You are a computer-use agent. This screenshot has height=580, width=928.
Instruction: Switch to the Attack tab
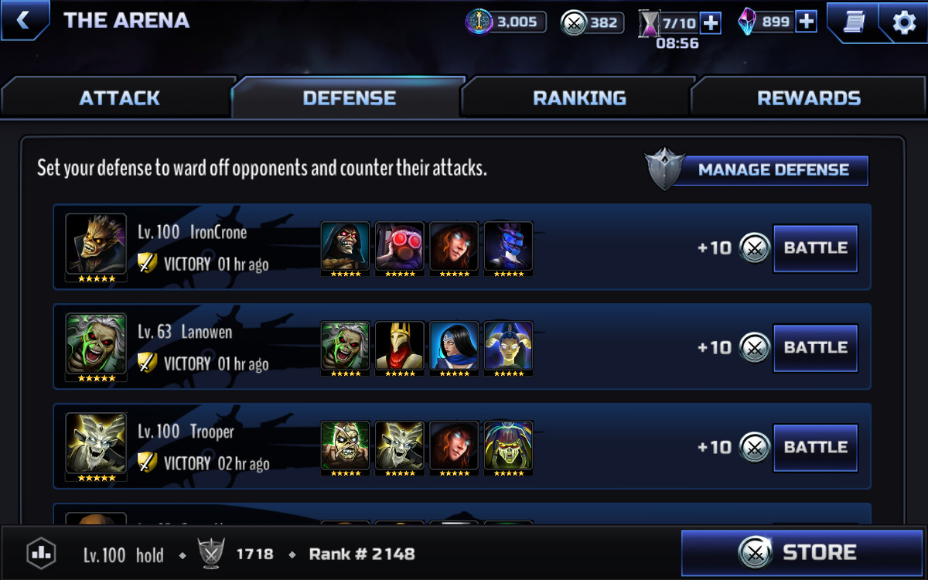(x=119, y=97)
